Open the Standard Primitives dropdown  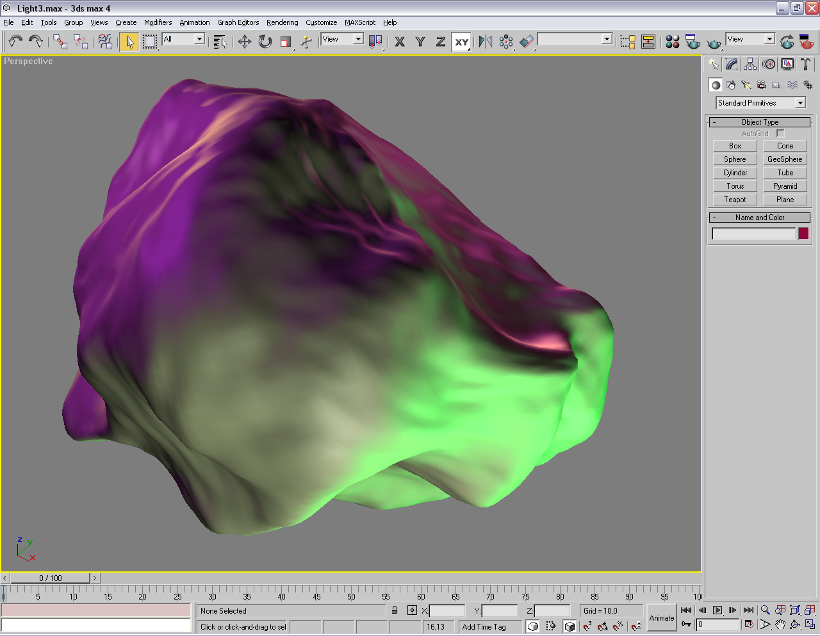(x=800, y=103)
